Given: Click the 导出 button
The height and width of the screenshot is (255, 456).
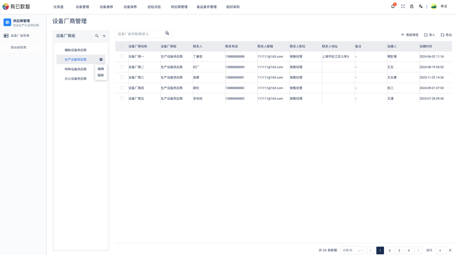Looking at the screenshot, I should 446,35.
